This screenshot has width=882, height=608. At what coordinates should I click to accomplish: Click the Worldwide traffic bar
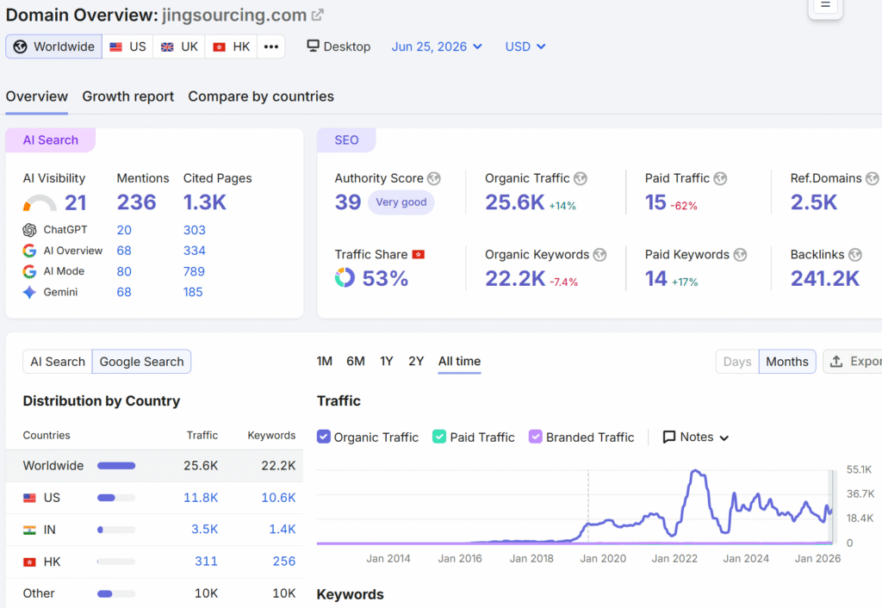click(116, 466)
